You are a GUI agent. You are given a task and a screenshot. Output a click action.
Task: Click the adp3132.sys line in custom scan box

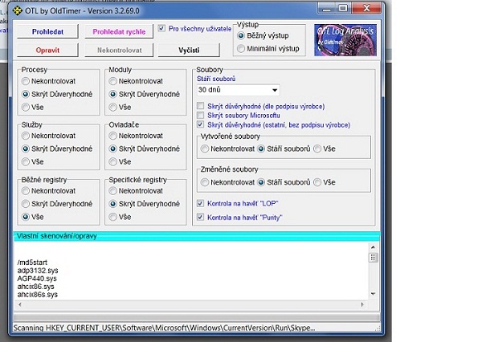[38, 271]
